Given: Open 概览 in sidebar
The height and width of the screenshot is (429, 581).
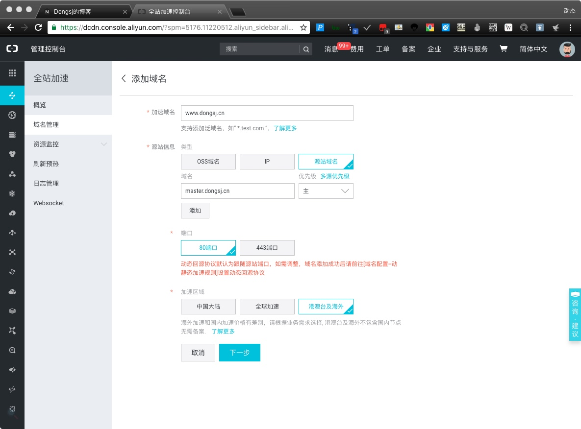Looking at the screenshot, I should (68, 105).
